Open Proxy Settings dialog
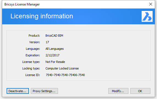The height and width of the screenshot is (99, 157). 44,91
